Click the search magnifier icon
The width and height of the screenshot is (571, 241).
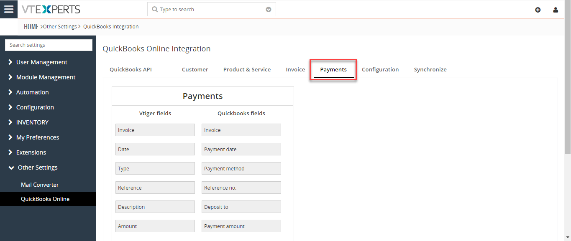154,9
